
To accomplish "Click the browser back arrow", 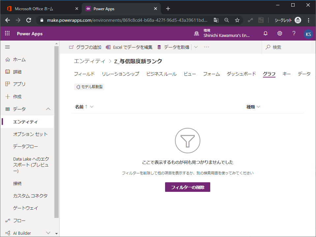I will 8,20.
